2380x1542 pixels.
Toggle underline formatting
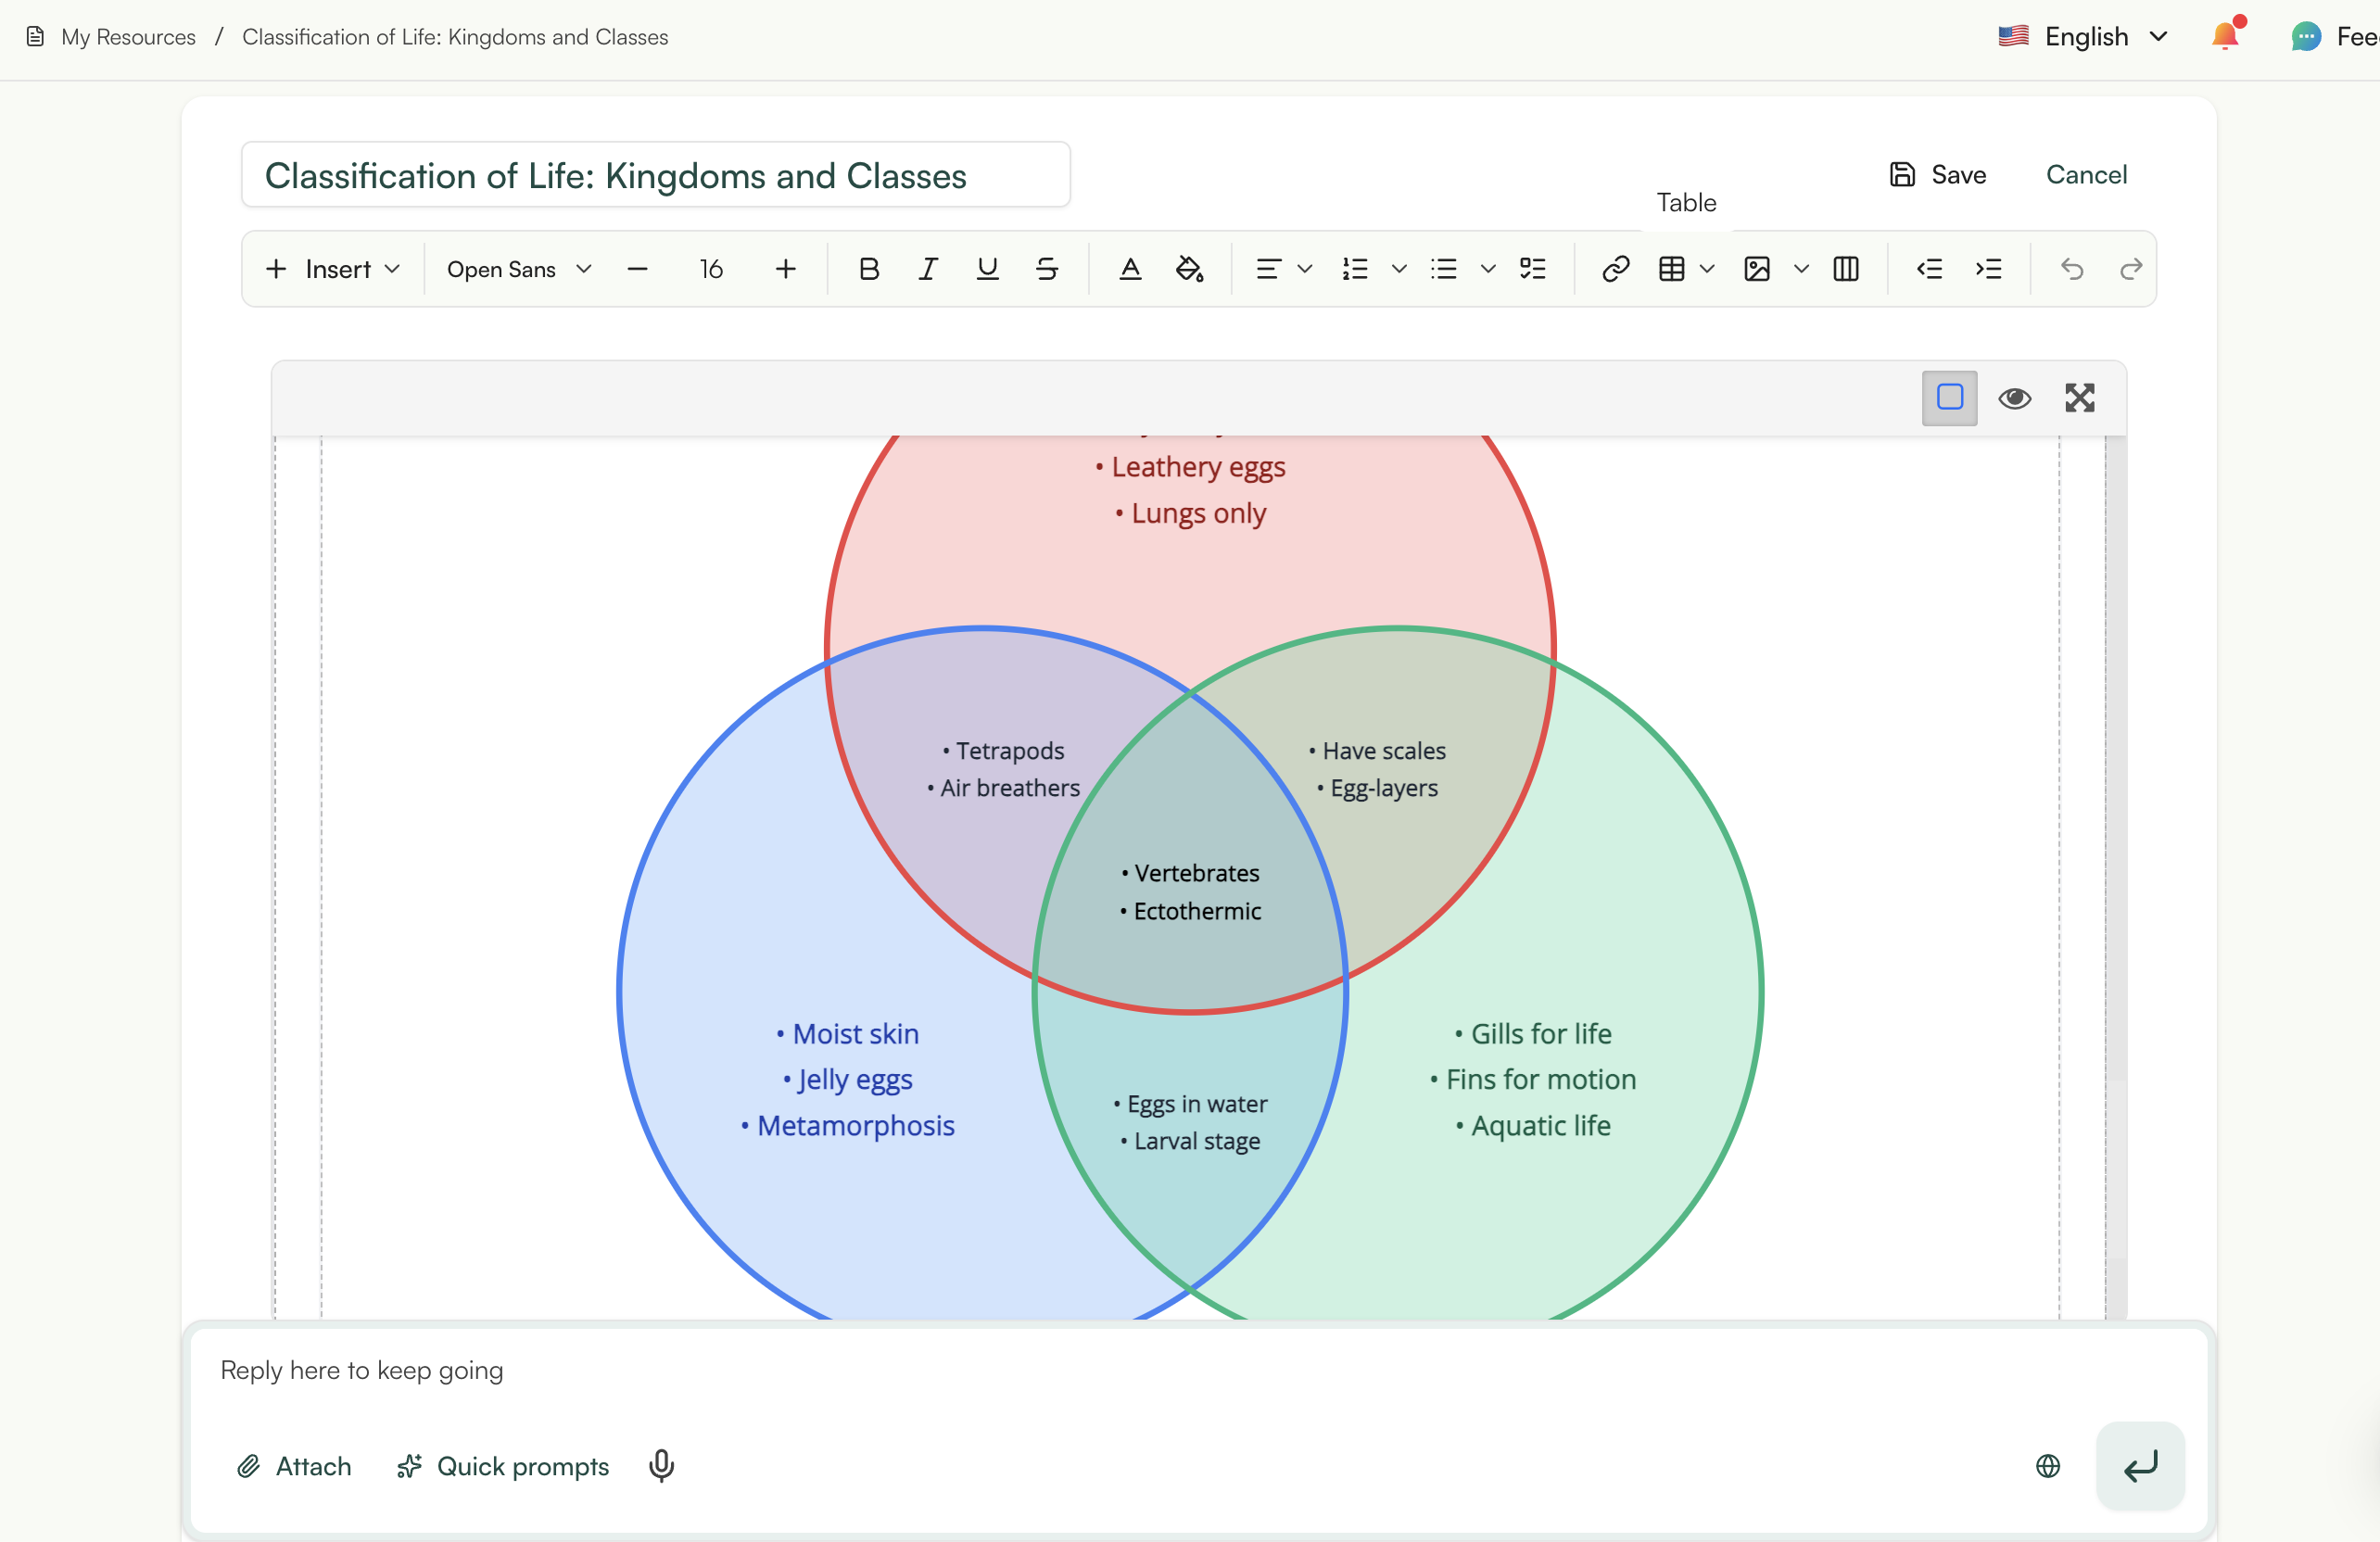coord(987,269)
